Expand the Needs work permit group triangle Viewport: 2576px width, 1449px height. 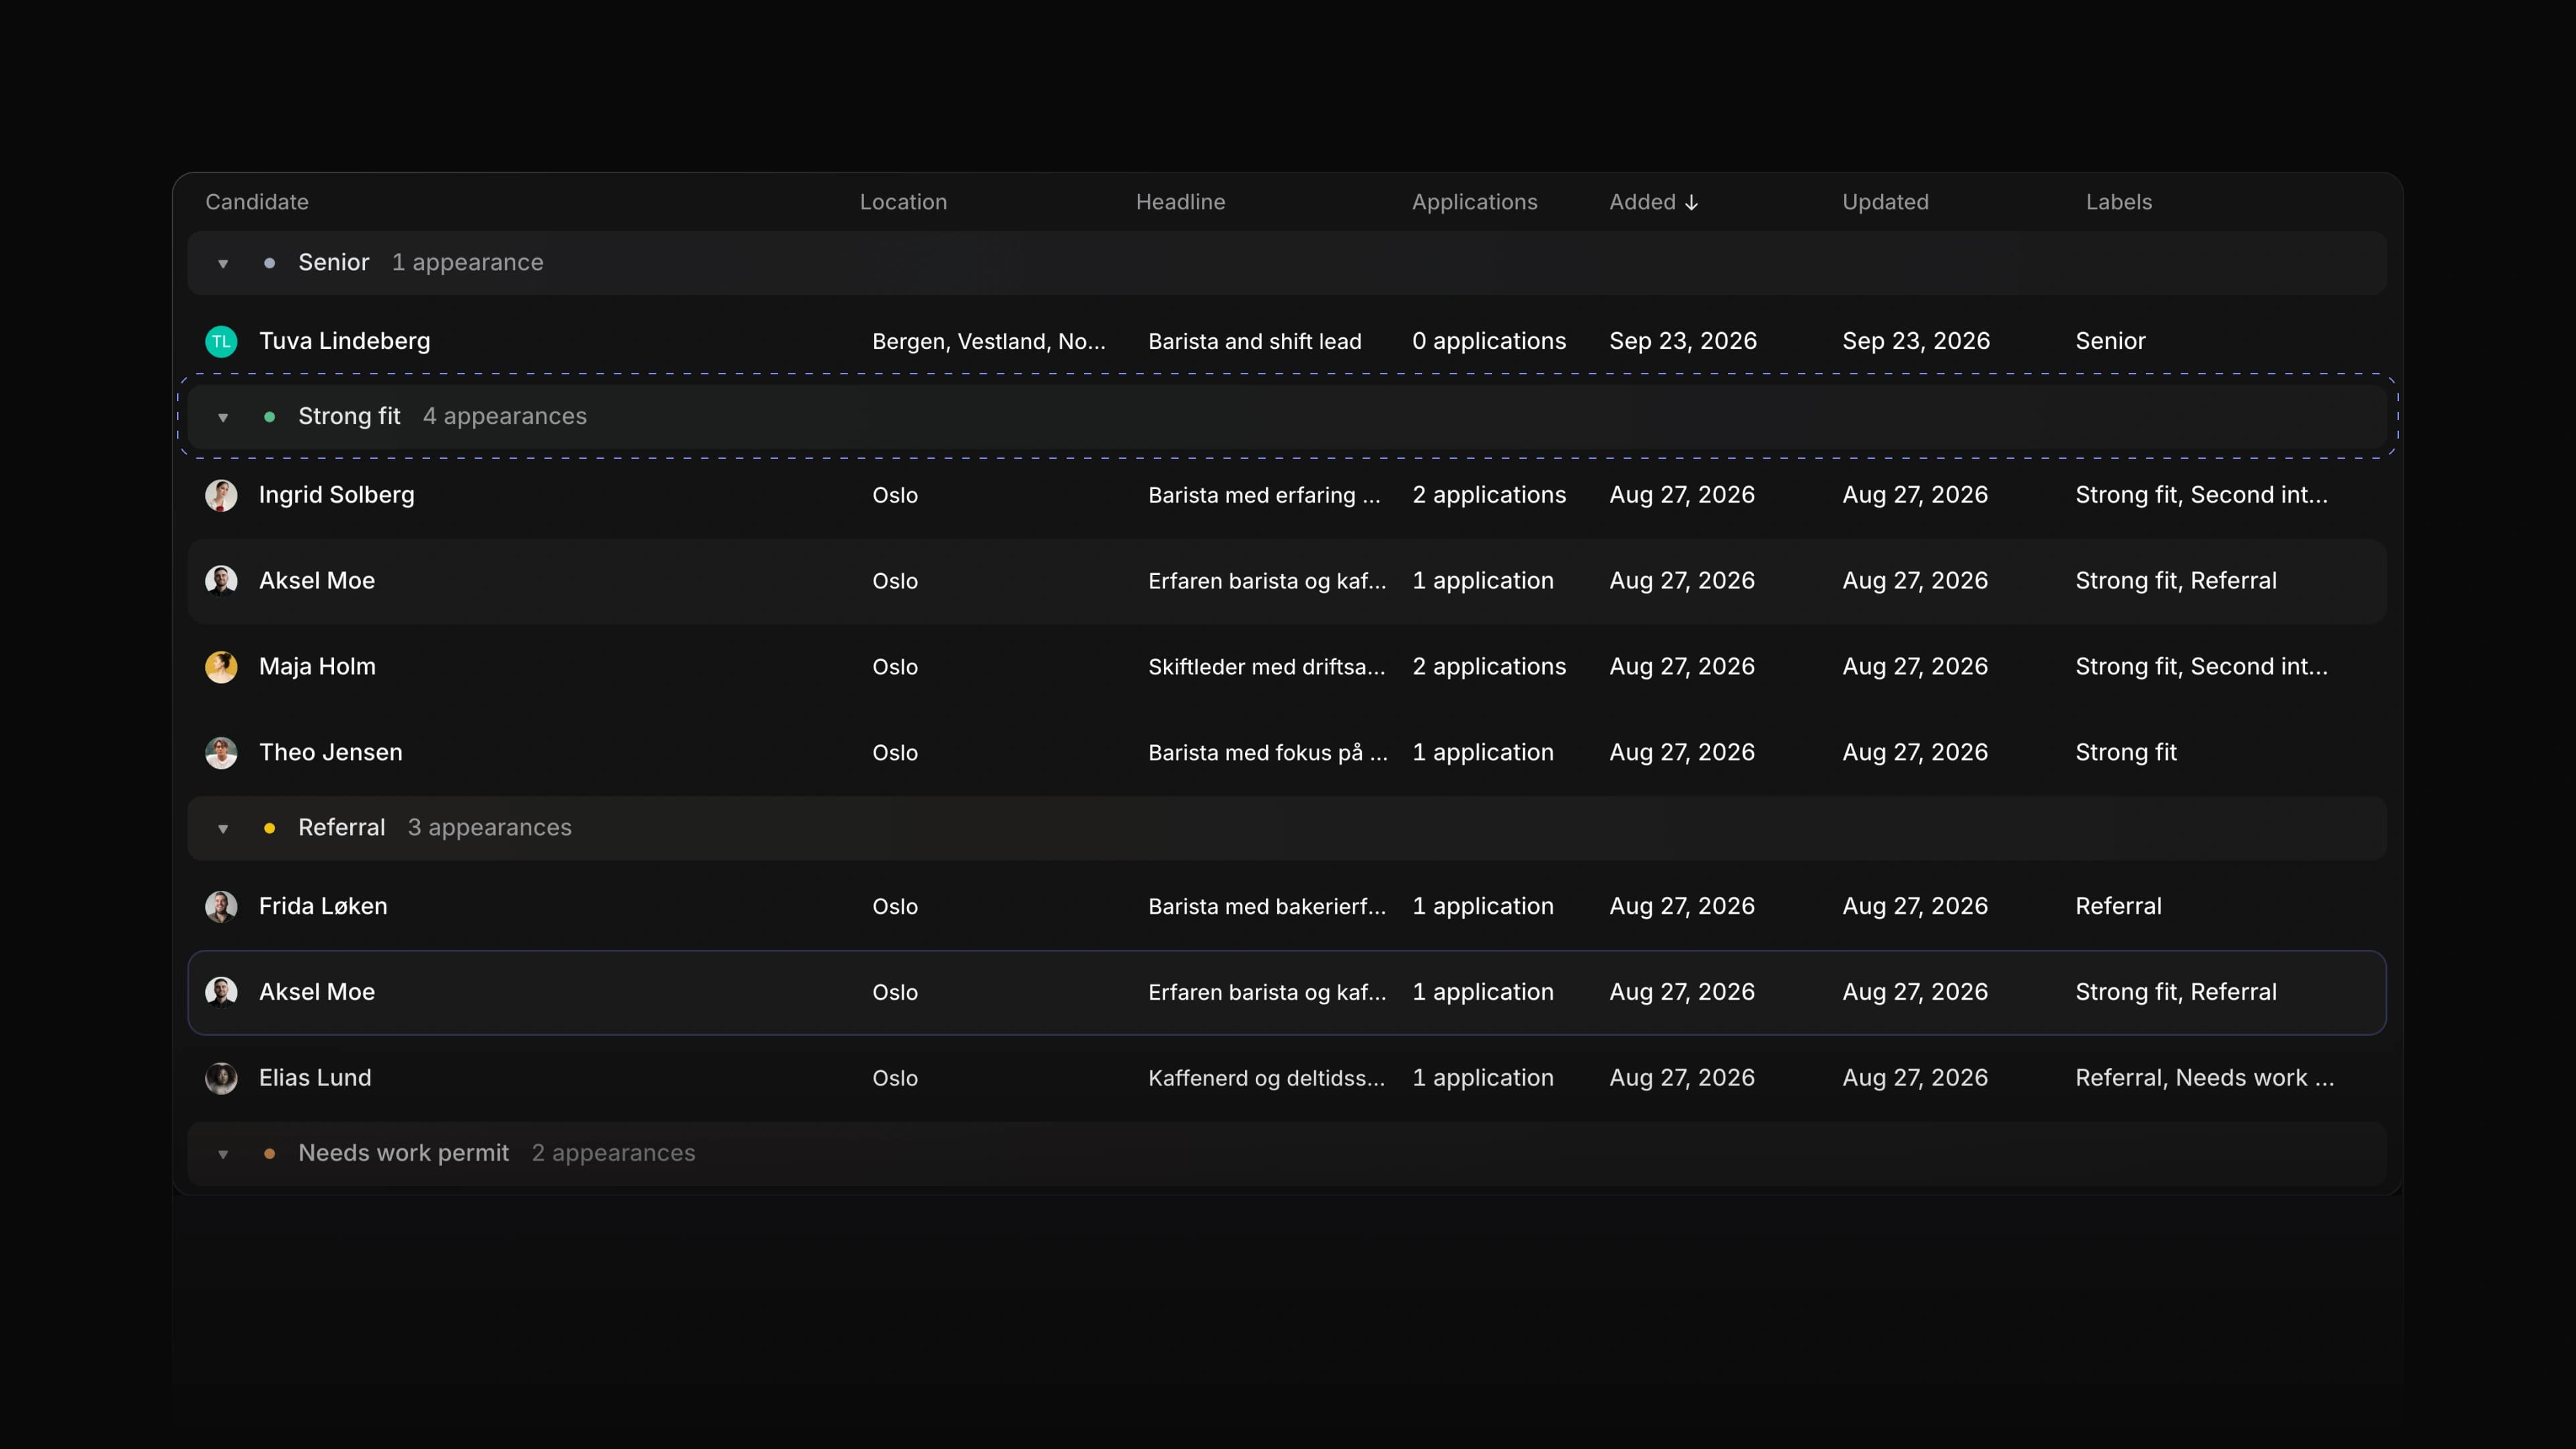(x=223, y=1155)
